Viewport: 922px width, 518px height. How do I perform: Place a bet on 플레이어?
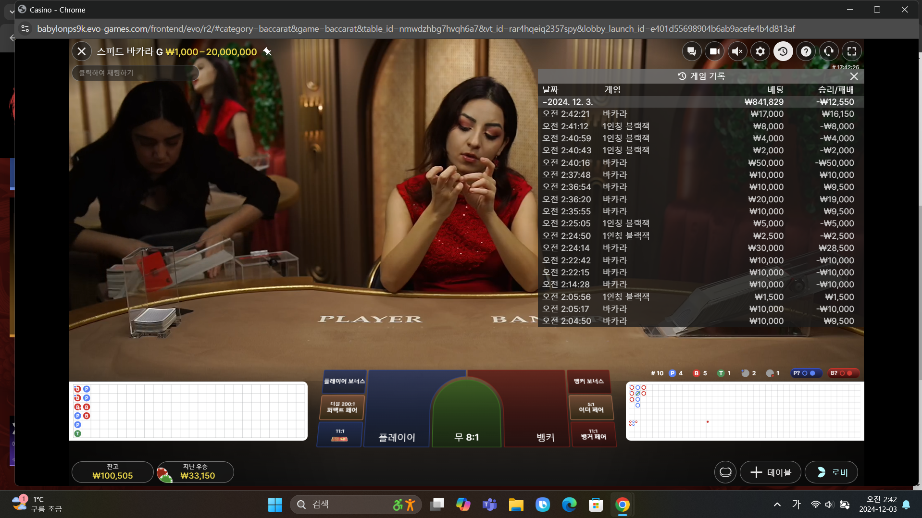[x=397, y=408]
